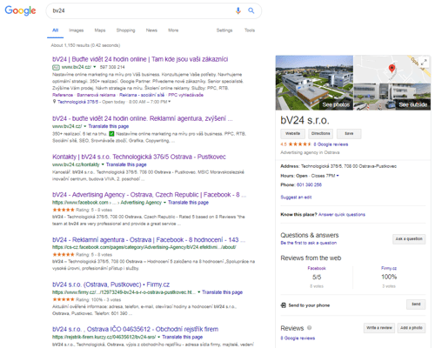Open the Obchodní rejstřík firem result

pyautogui.click(x=135, y=329)
